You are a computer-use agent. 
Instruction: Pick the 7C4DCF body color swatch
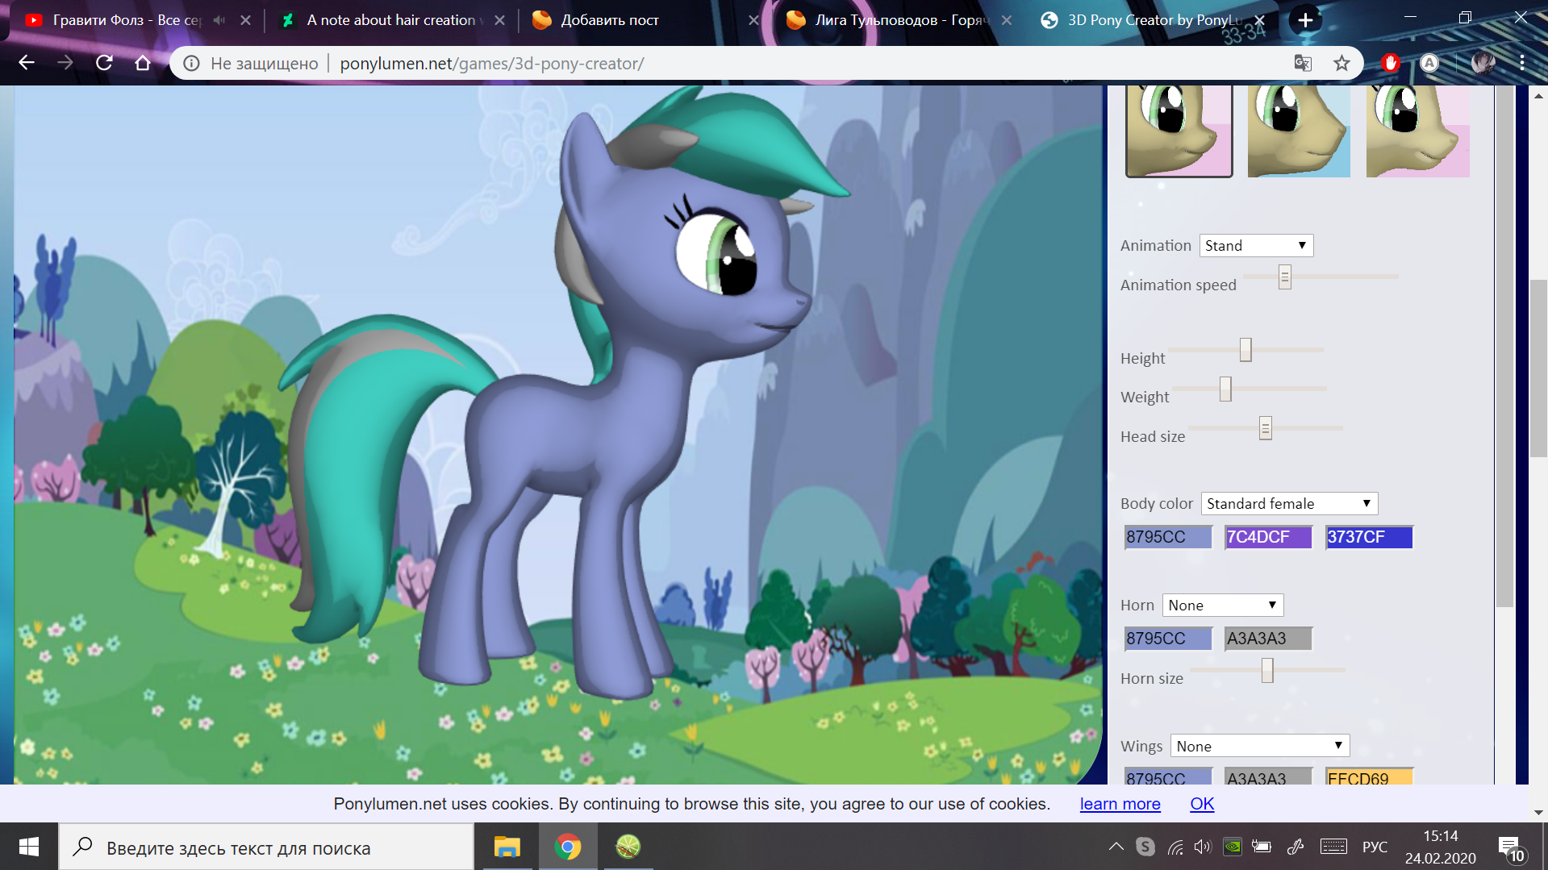[x=1268, y=537]
